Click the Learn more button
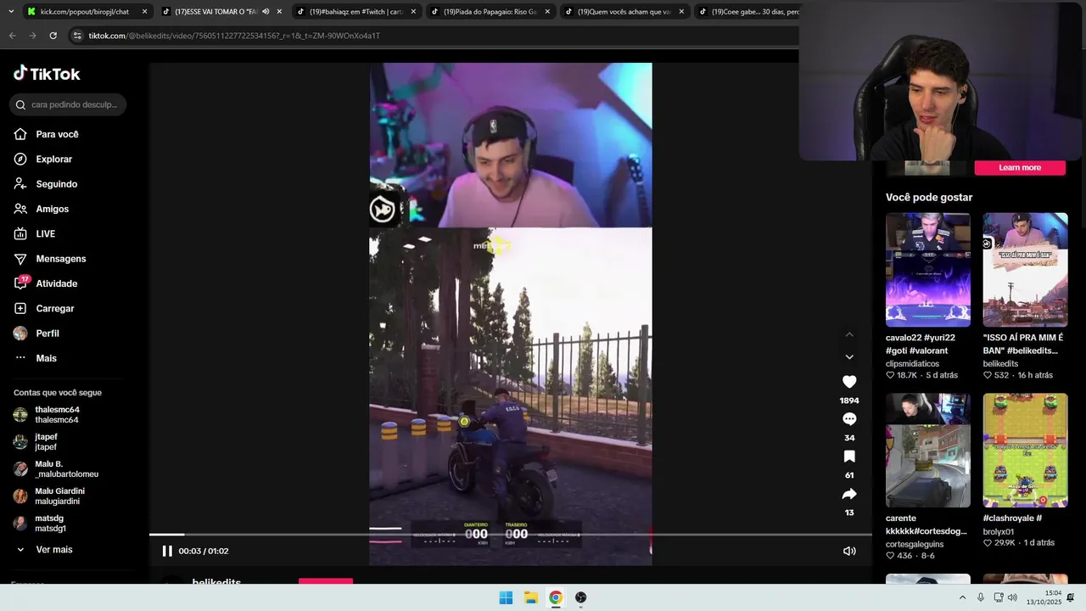Viewport: 1086px width, 611px height. [1020, 167]
